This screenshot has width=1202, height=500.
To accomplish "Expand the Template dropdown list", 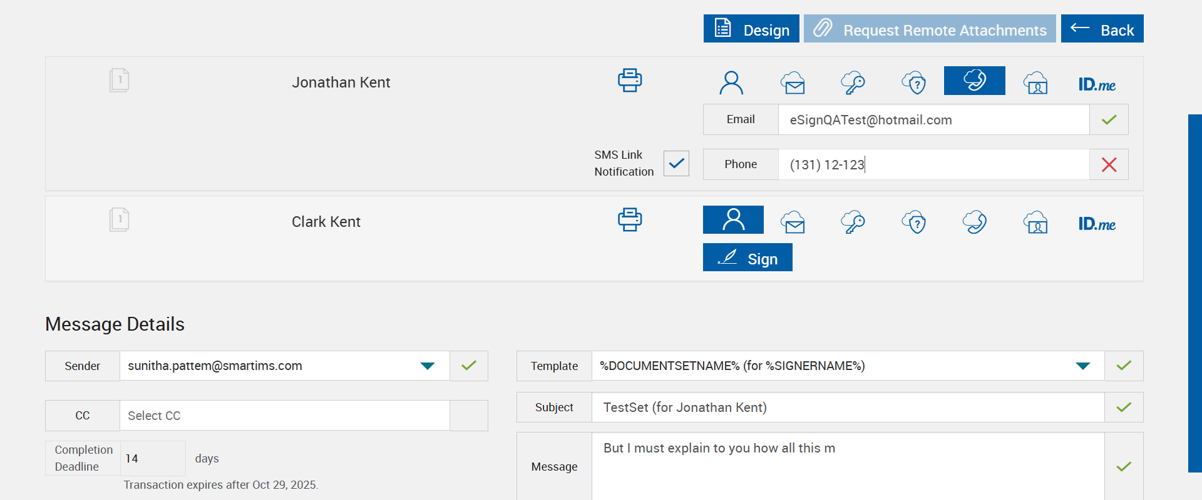I will (1082, 366).
